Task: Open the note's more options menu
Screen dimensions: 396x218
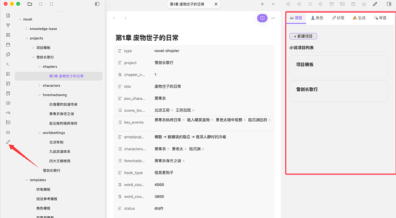Action: coord(273,18)
